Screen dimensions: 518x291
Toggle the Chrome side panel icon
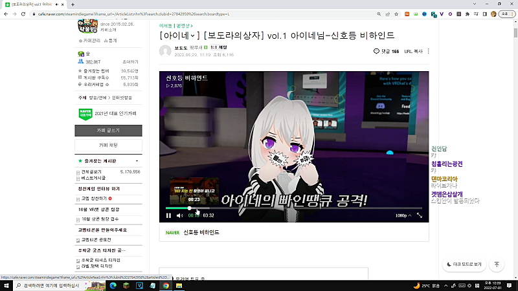click(484, 14)
